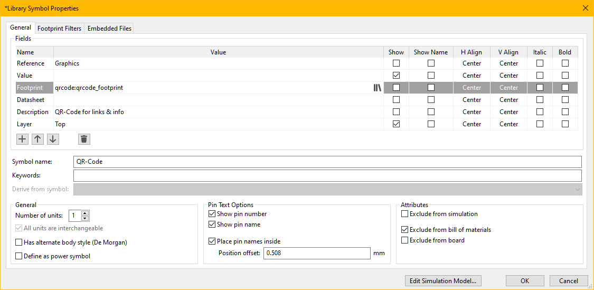Uncheck Show pin number option
594x290 pixels.
click(x=212, y=214)
